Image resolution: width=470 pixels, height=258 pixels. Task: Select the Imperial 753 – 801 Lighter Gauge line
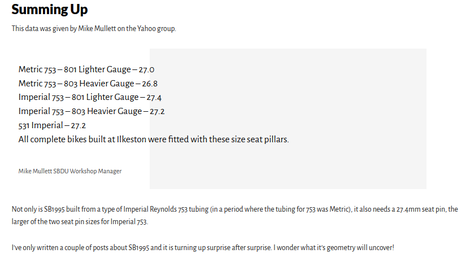[x=90, y=98]
